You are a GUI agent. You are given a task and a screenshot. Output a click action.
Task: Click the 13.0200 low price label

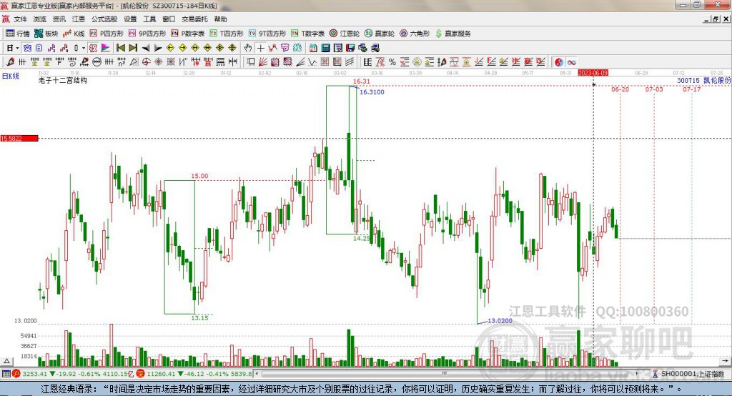500,321
